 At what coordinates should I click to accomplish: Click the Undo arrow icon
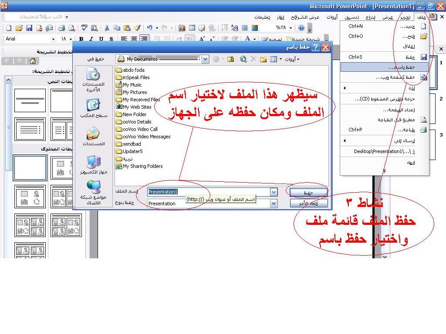pyautogui.click(x=150, y=28)
